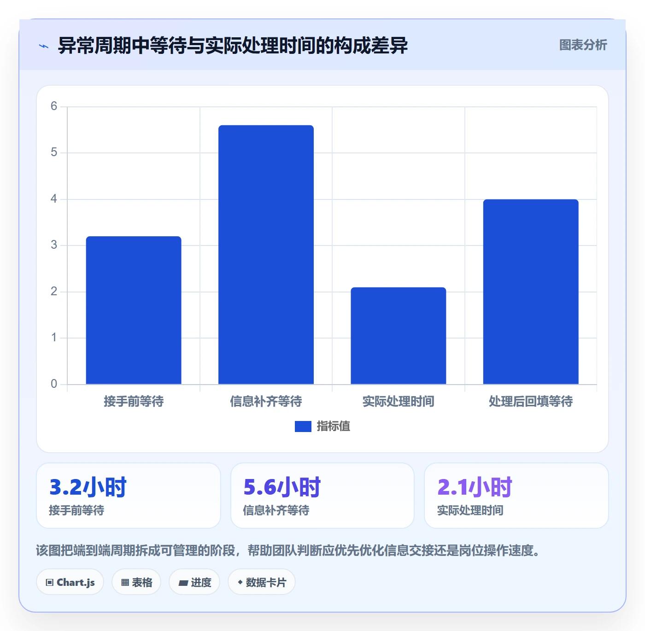
Task: Click the x-axis label 实际处理时间
Action: 399,402
